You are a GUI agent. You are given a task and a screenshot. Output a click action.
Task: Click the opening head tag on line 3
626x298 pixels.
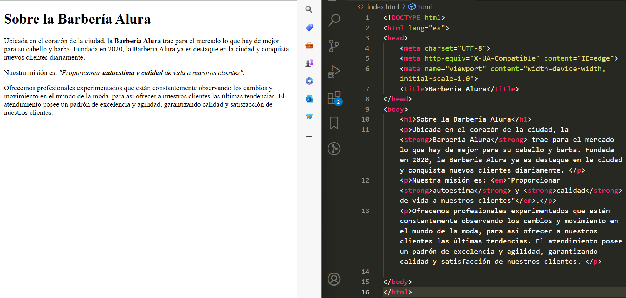tap(395, 38)
